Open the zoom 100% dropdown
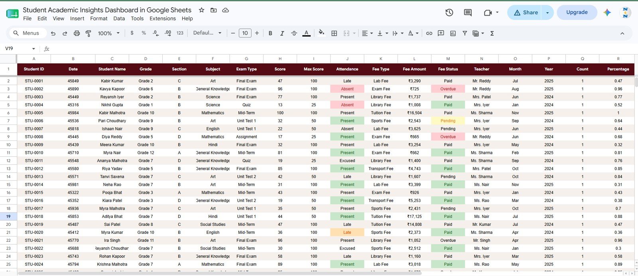638x276 pixels. point(109,33)
